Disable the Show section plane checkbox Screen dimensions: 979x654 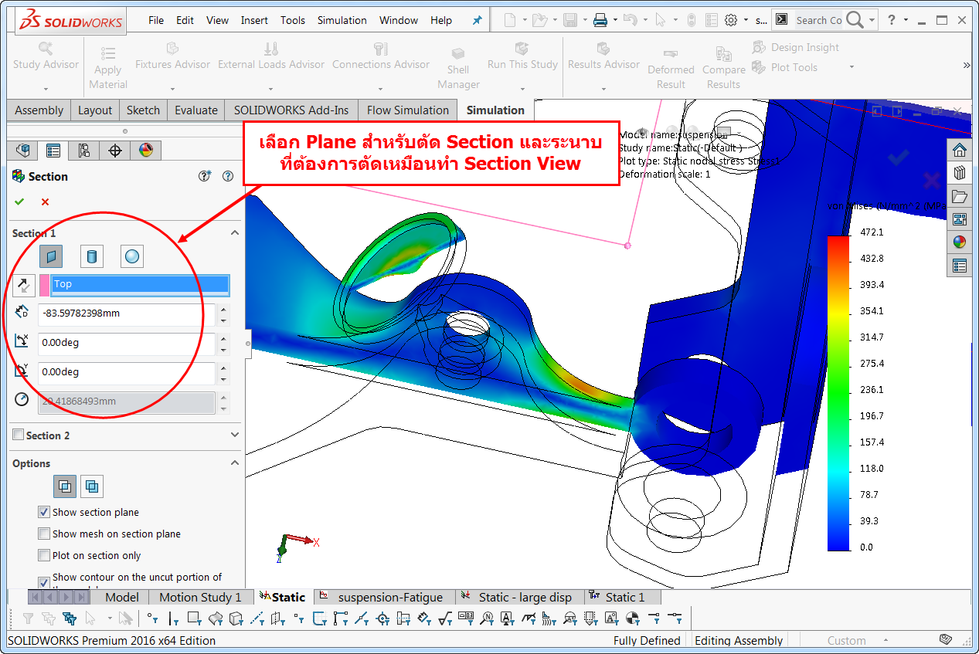44,512
